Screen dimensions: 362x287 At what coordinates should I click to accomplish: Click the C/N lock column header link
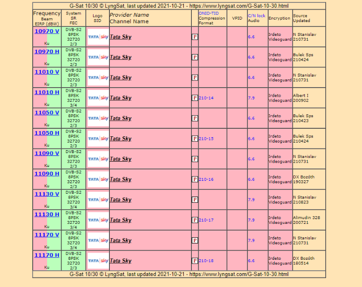click(256, 16)
